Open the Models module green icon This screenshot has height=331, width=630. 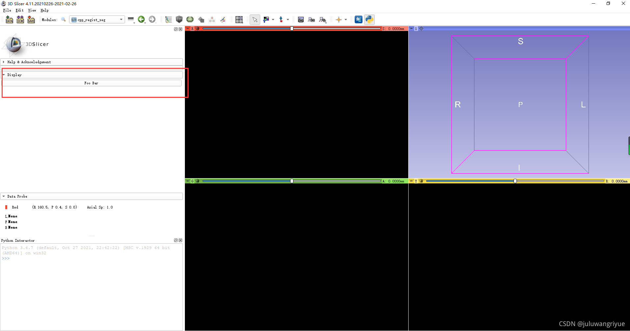point(190,19)
